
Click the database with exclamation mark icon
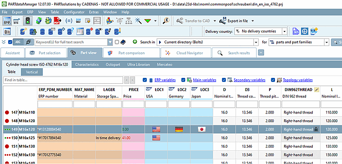pyautogui.click(x=118, y=31)
